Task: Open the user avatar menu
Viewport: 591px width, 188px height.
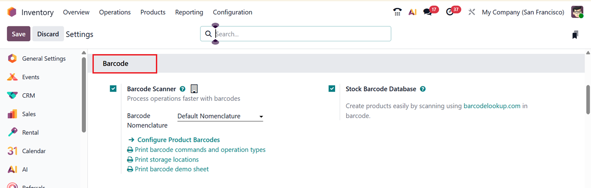Action: pyautogui.click(x=577, y=12)
